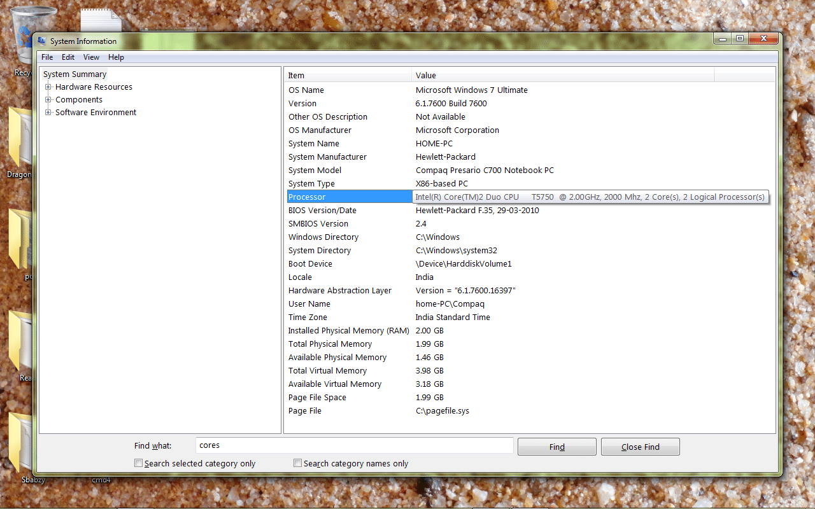Enable Search category names only checkbox
This screenshot has height=509, width=815.
[297, 463]
